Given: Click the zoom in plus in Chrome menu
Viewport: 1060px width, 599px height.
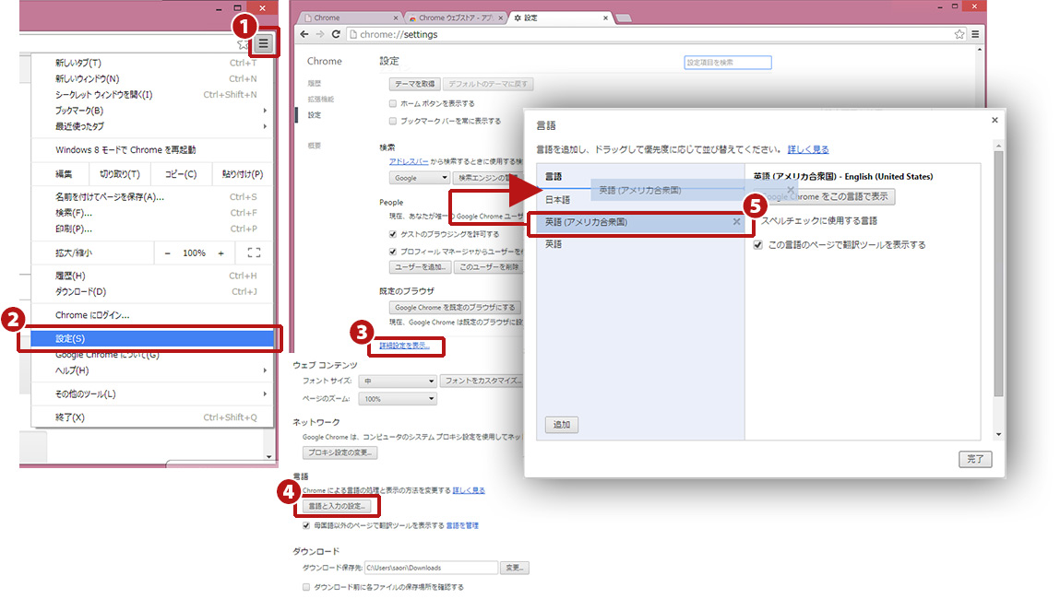Looking at the screenshot, I should coord(221,253).
